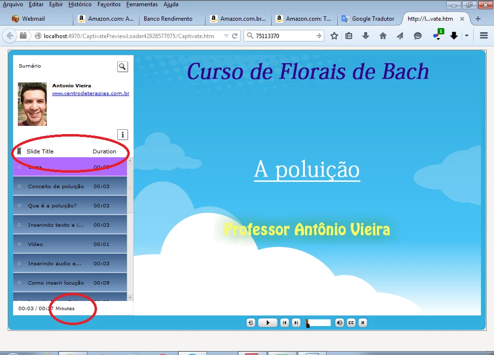Screen dimensions: 494x355
Task: Skip to next slide in playback bar
Action: click(x=296, y=323)
